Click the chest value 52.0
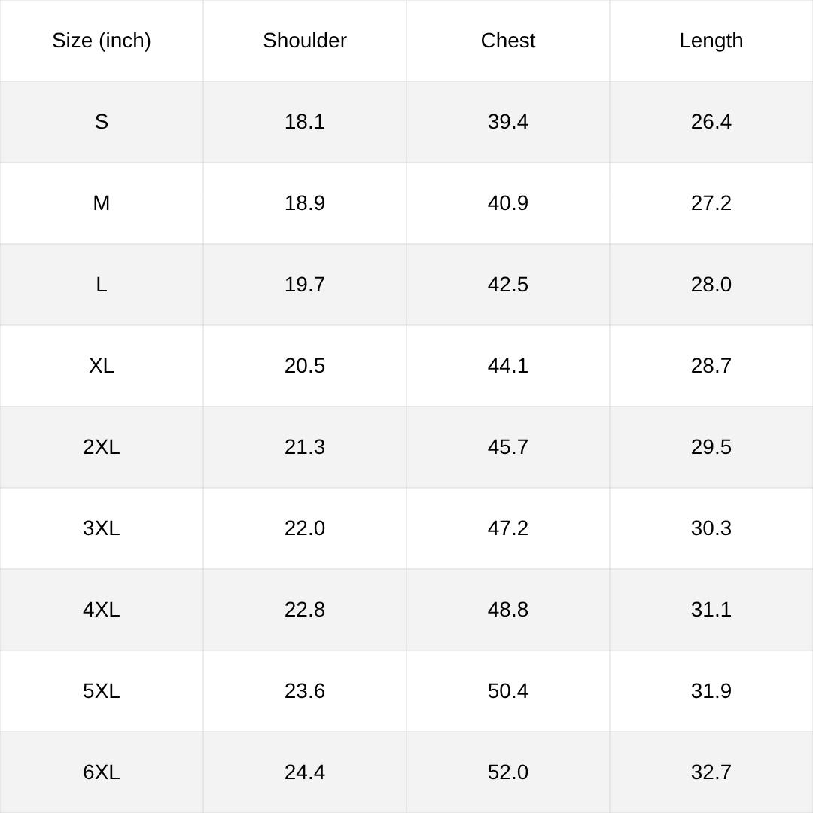This screenshot has width=813, height=813. pos(508,772)
